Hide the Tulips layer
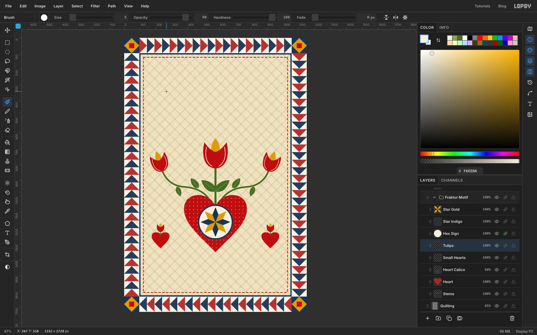The height and width of the screenshot is (335, 537). coord(497,246)
